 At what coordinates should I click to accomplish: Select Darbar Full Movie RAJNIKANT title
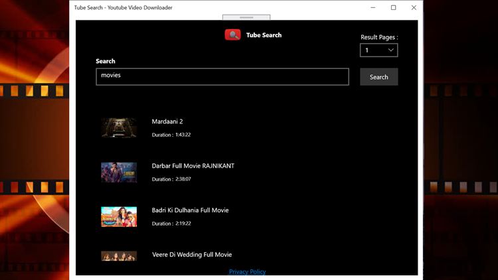click(193, 166)
